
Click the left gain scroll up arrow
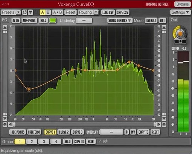pos(5,28)
